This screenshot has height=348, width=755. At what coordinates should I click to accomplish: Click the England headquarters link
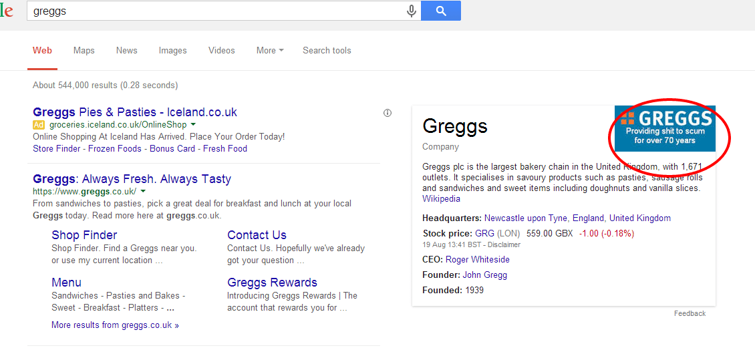pos(588,218)
